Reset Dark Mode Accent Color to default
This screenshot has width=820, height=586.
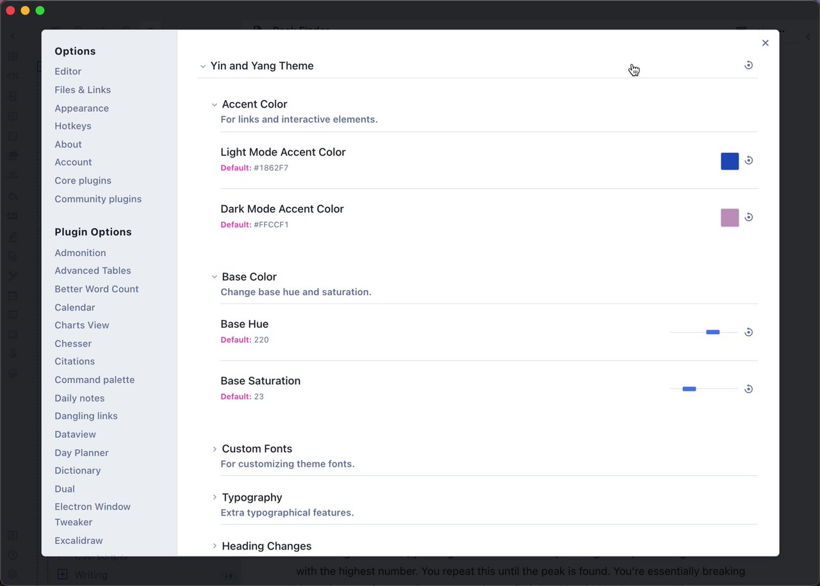(x=748, y=217)
